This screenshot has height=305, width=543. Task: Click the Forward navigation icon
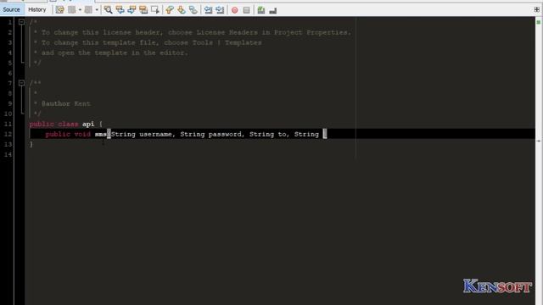[x=88, y=10]
